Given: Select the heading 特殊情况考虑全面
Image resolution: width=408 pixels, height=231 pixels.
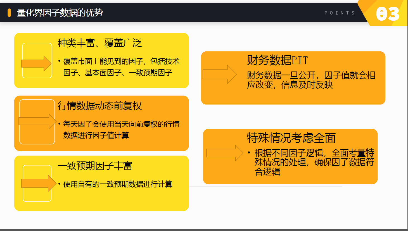Looking at the screenshot, I should 291,138.
